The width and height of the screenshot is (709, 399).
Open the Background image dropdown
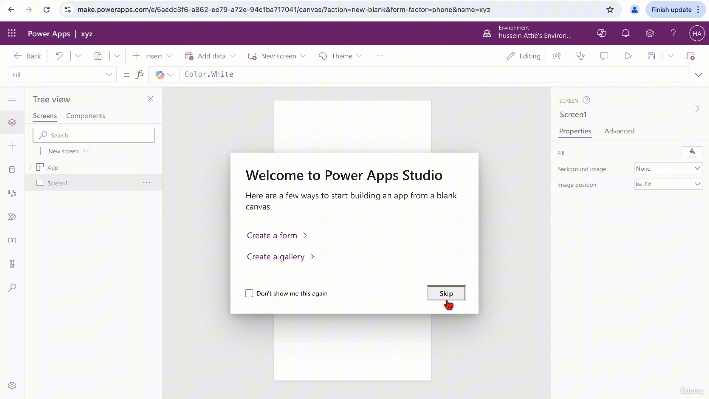[x=668, y=168]
